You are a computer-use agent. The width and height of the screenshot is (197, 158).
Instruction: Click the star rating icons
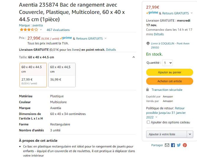point(29,30)
